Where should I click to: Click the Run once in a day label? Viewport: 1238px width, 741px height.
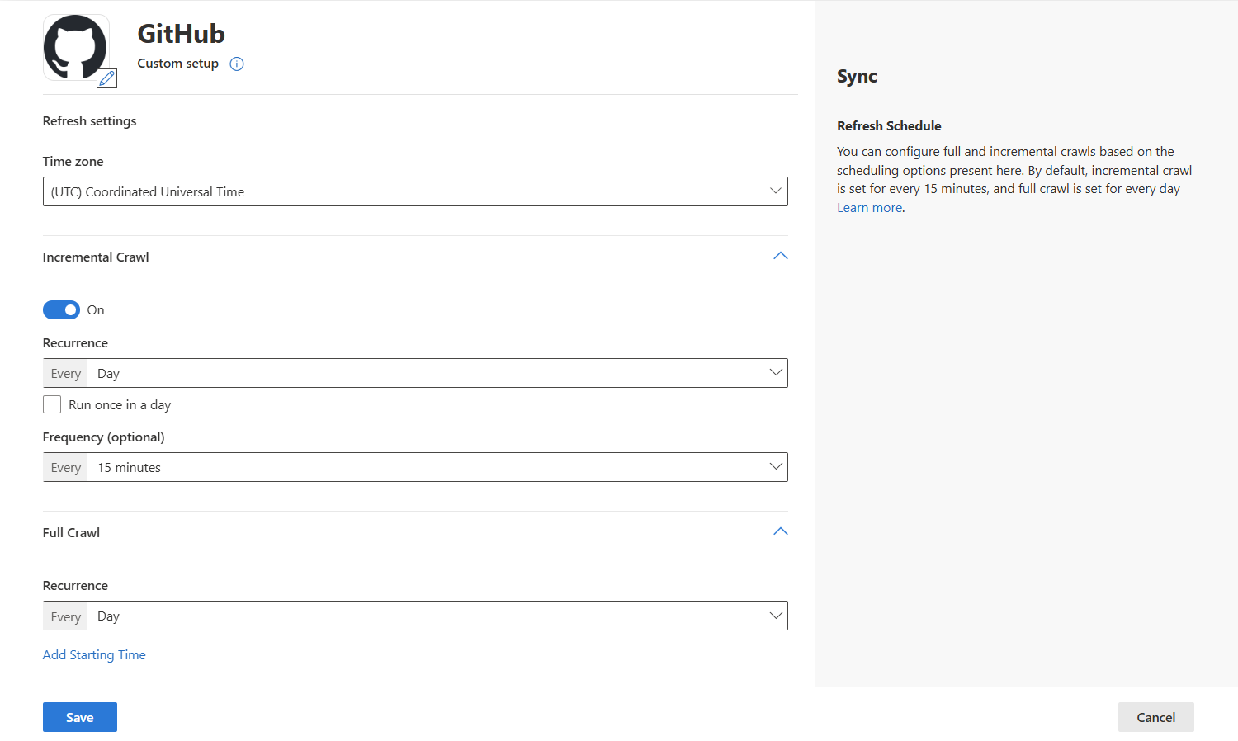pyautogui.click(x=120, y=405)
